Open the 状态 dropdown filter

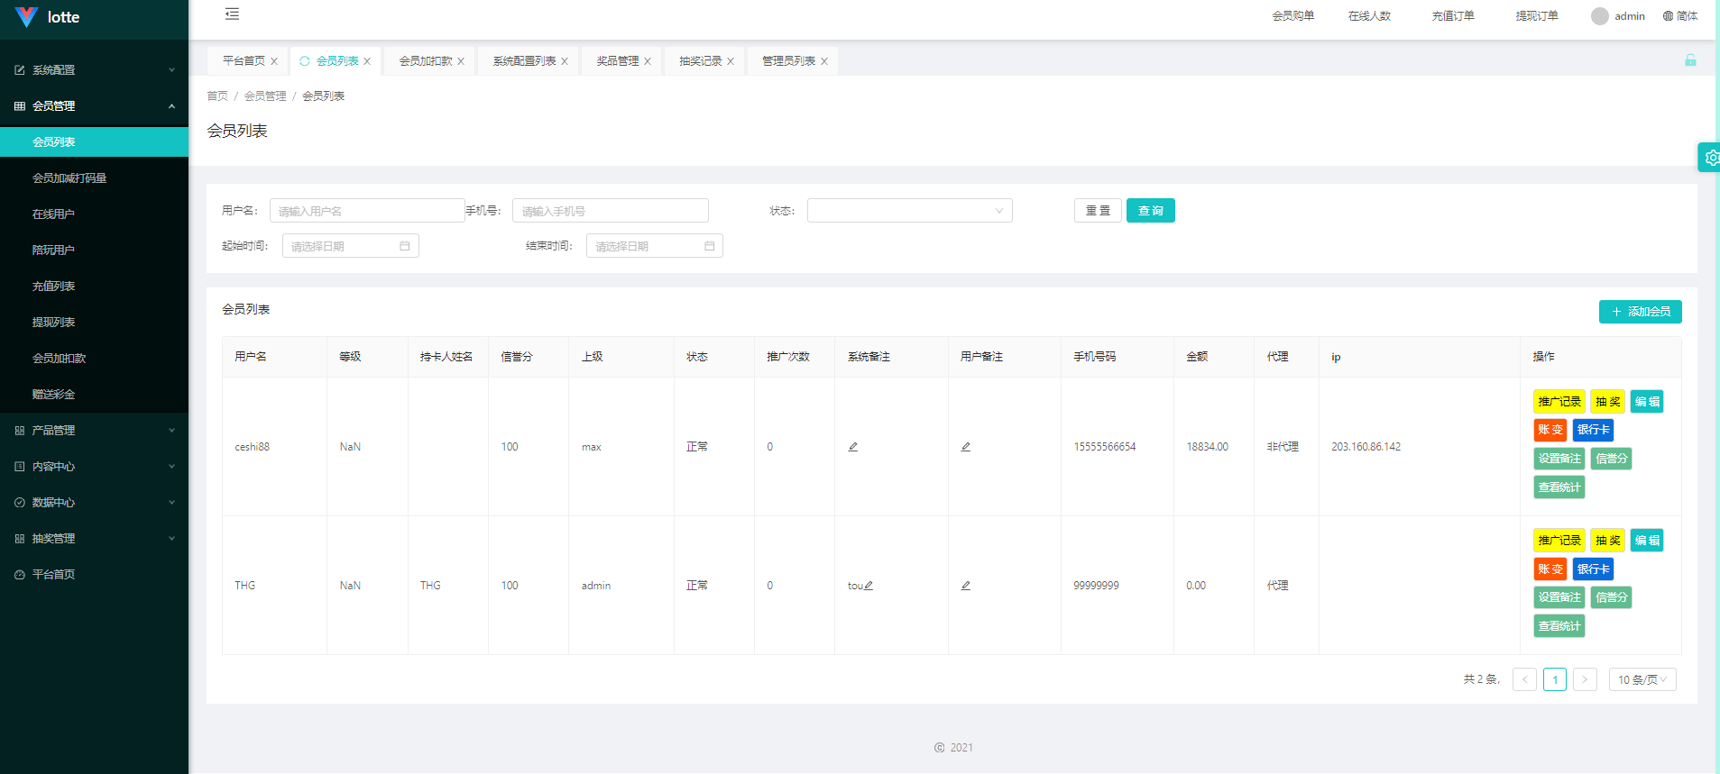click(x=909, y=211)
